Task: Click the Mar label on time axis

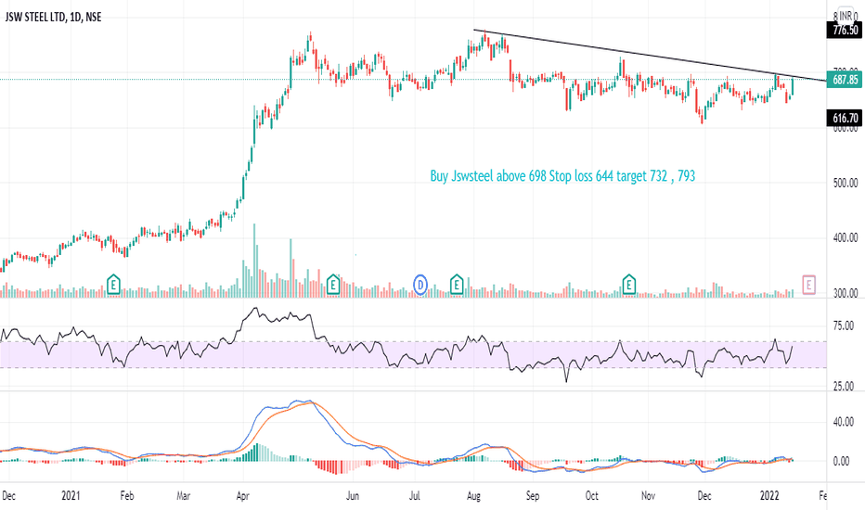Action: [184, 496]
